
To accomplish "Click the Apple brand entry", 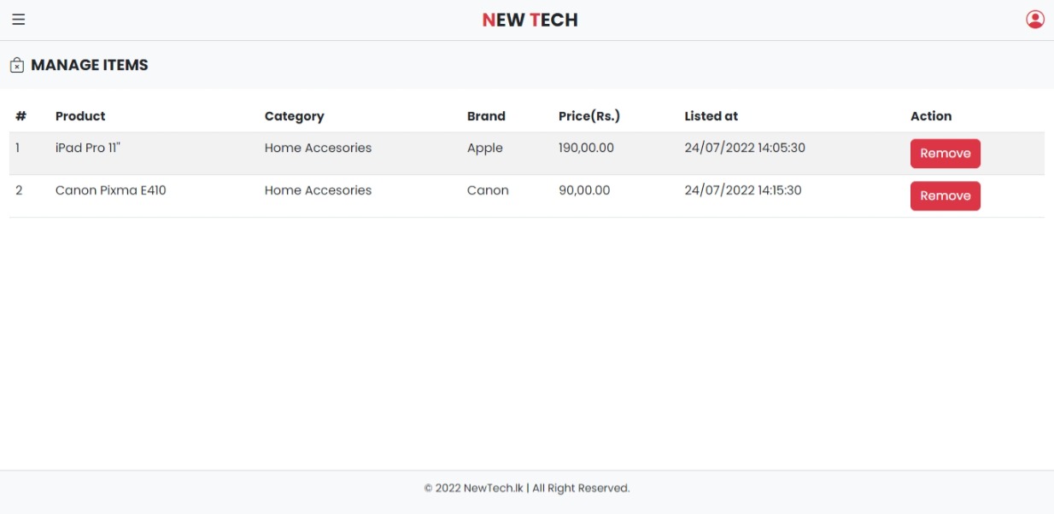I will 484,147.
